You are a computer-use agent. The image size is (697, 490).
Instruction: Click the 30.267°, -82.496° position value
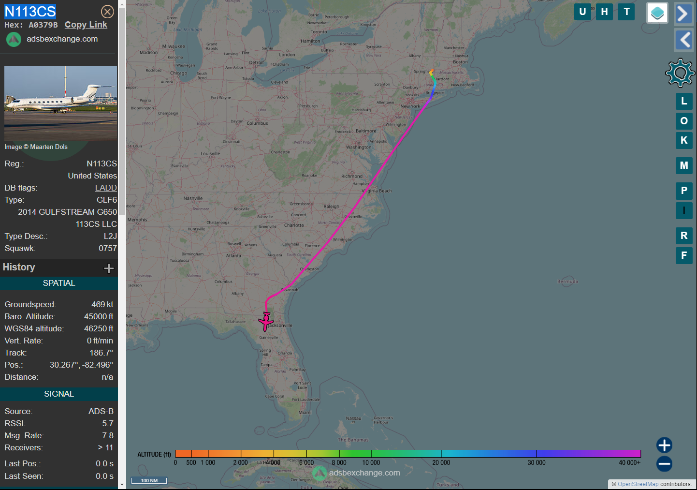click(81, 365)
